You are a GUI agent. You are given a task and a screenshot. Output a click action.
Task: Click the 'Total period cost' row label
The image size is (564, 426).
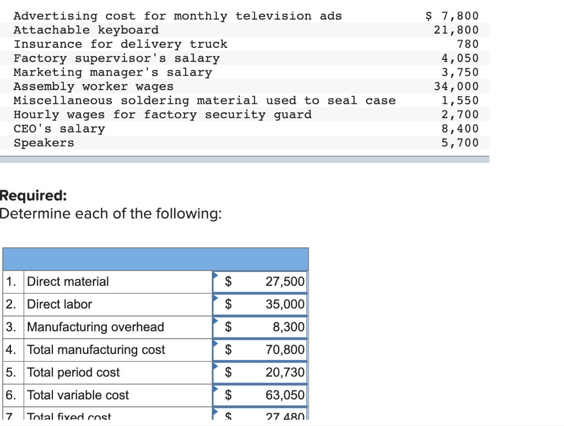pyautogui.click(x=73, y=372)
